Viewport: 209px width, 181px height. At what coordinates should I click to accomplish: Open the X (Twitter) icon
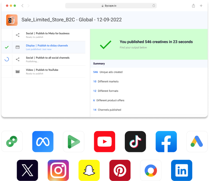[x=27, y=170]
